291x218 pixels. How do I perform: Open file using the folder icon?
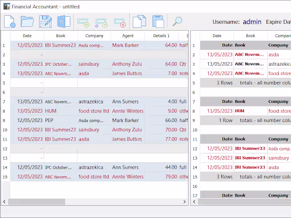coord(27,22)
